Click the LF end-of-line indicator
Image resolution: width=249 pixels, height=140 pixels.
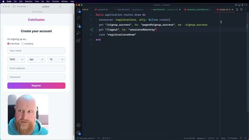point(217,138)
